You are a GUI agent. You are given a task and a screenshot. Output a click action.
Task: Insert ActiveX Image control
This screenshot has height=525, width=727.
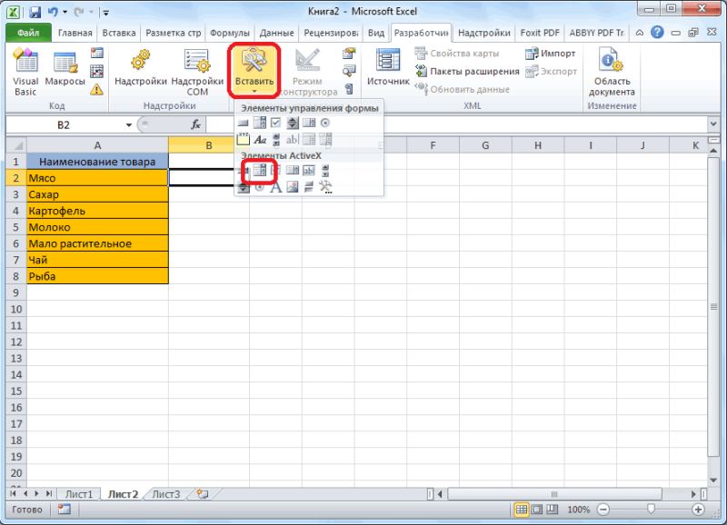(x=293, y=187)
